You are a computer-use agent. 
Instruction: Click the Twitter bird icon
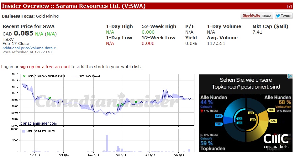278,16
